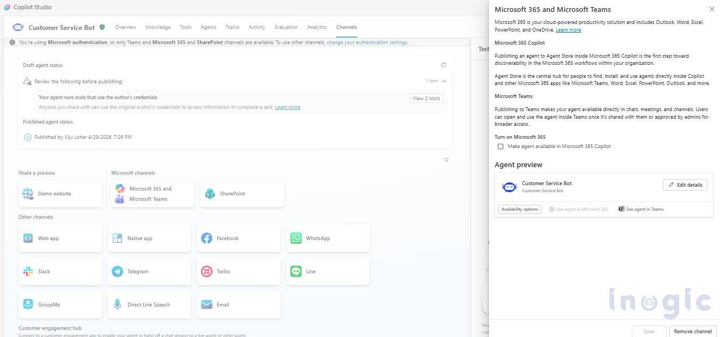
Task: Select the Direct Line Speech channel
Action: coord(149,304)
